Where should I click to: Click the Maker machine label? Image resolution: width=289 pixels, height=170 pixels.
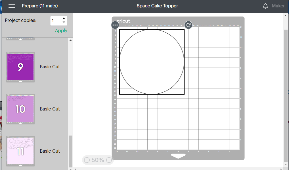point(278,6)
